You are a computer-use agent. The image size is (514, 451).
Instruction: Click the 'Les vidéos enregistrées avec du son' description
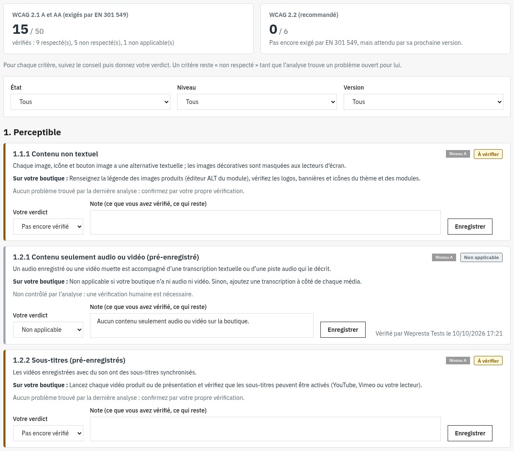[x=105, y=372]
